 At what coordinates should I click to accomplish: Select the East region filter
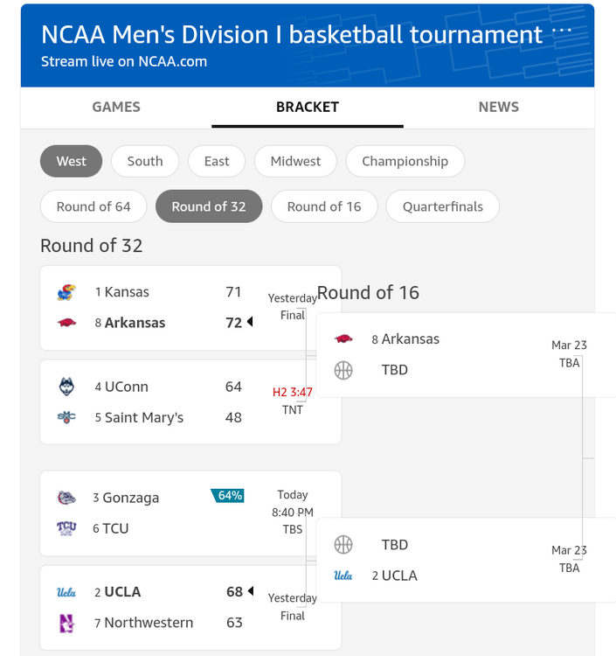[x=217, y=161]
